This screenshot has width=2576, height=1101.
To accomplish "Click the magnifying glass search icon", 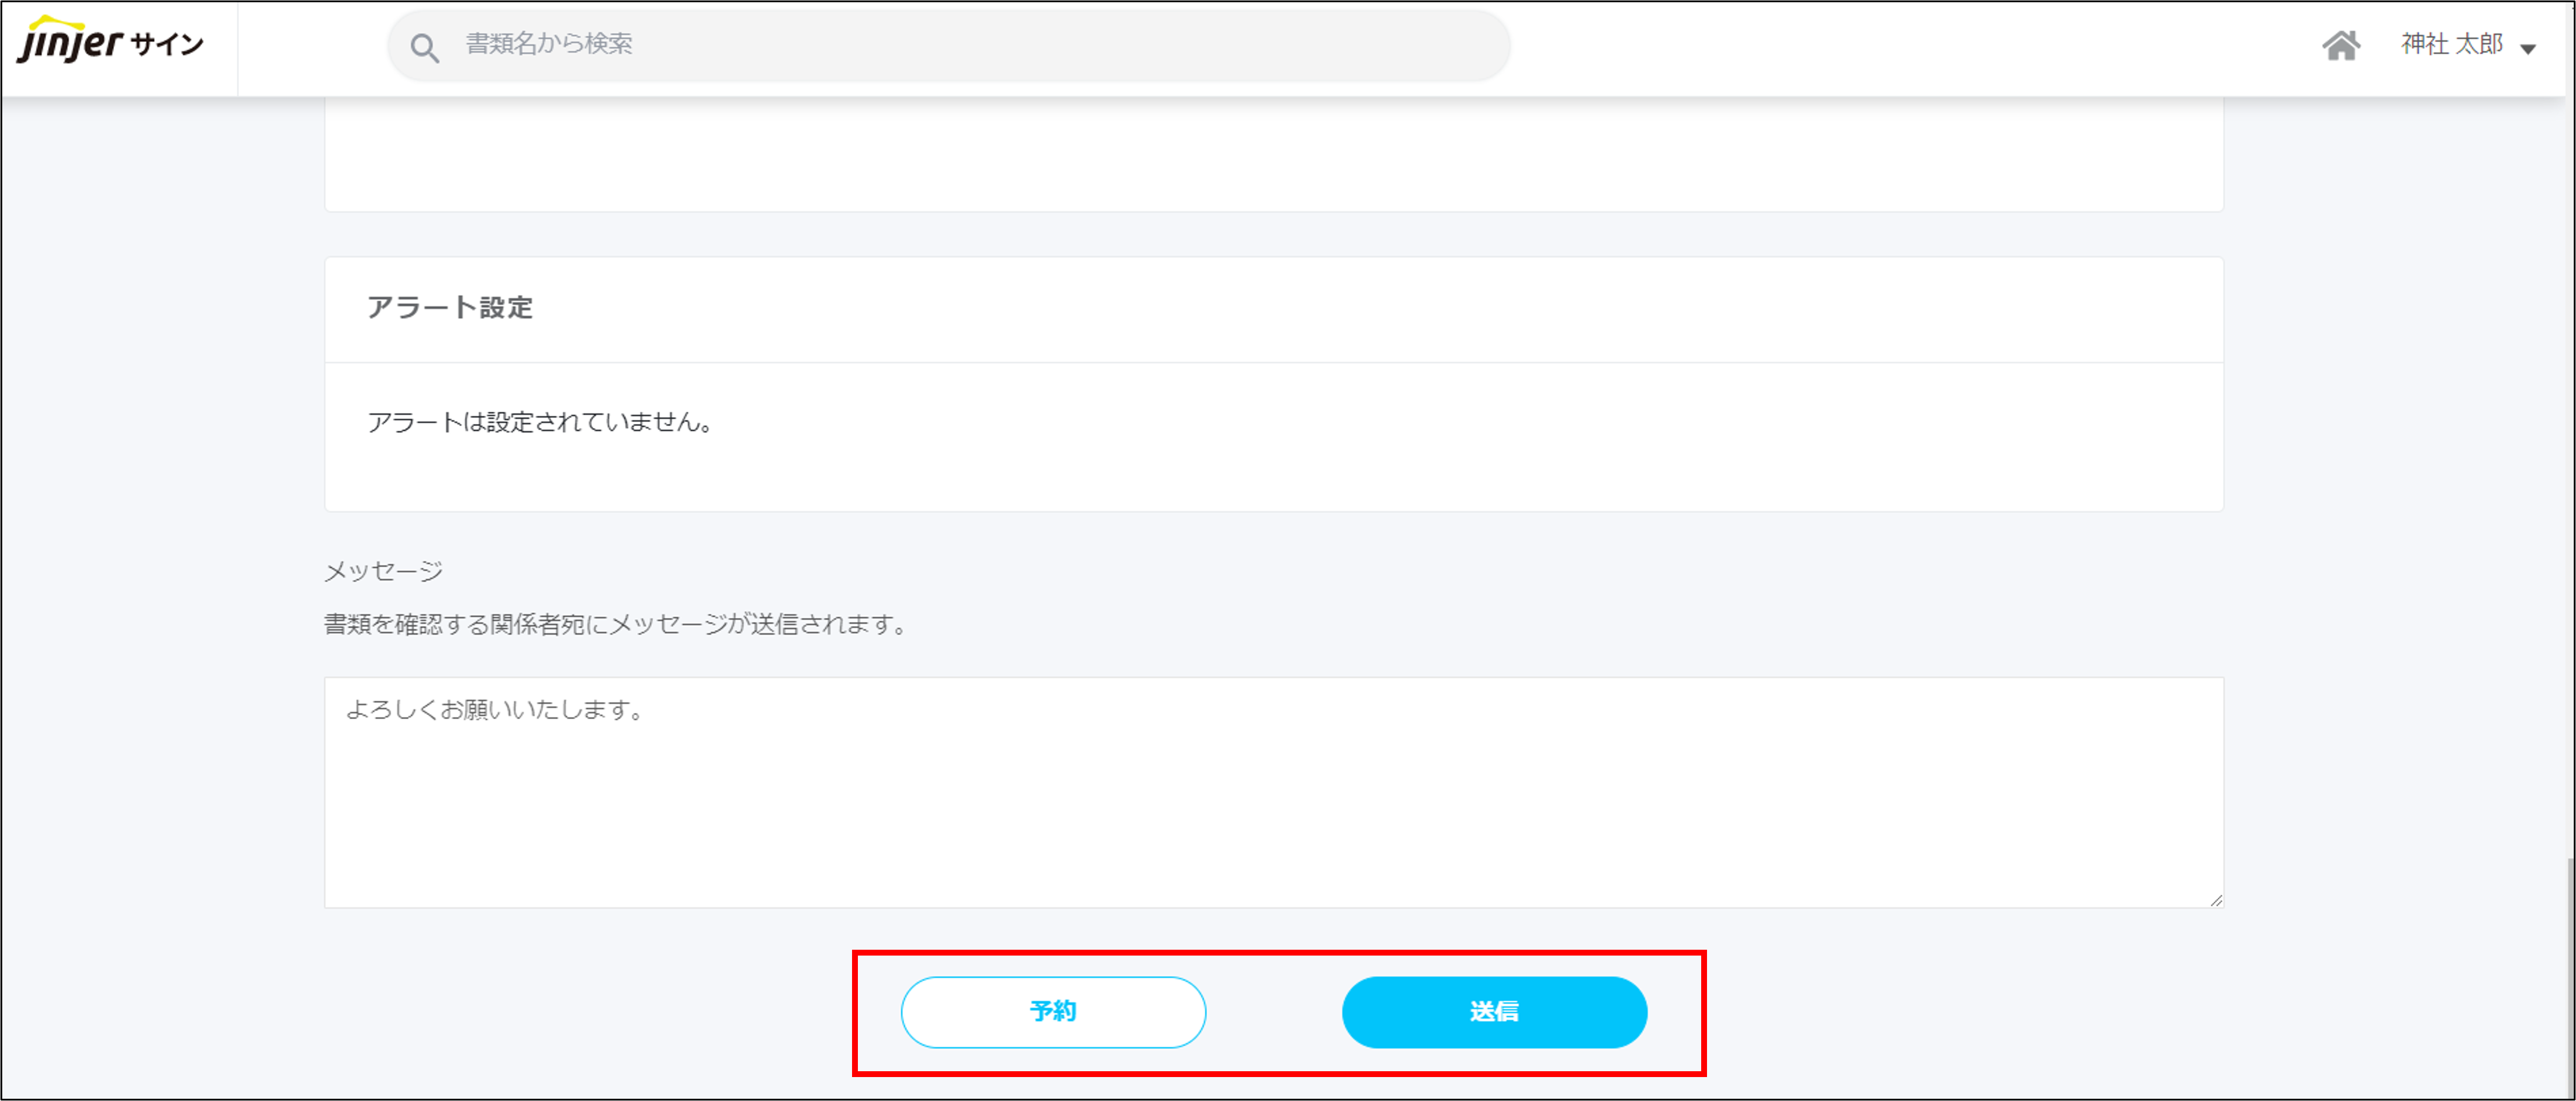I will 425,47.
